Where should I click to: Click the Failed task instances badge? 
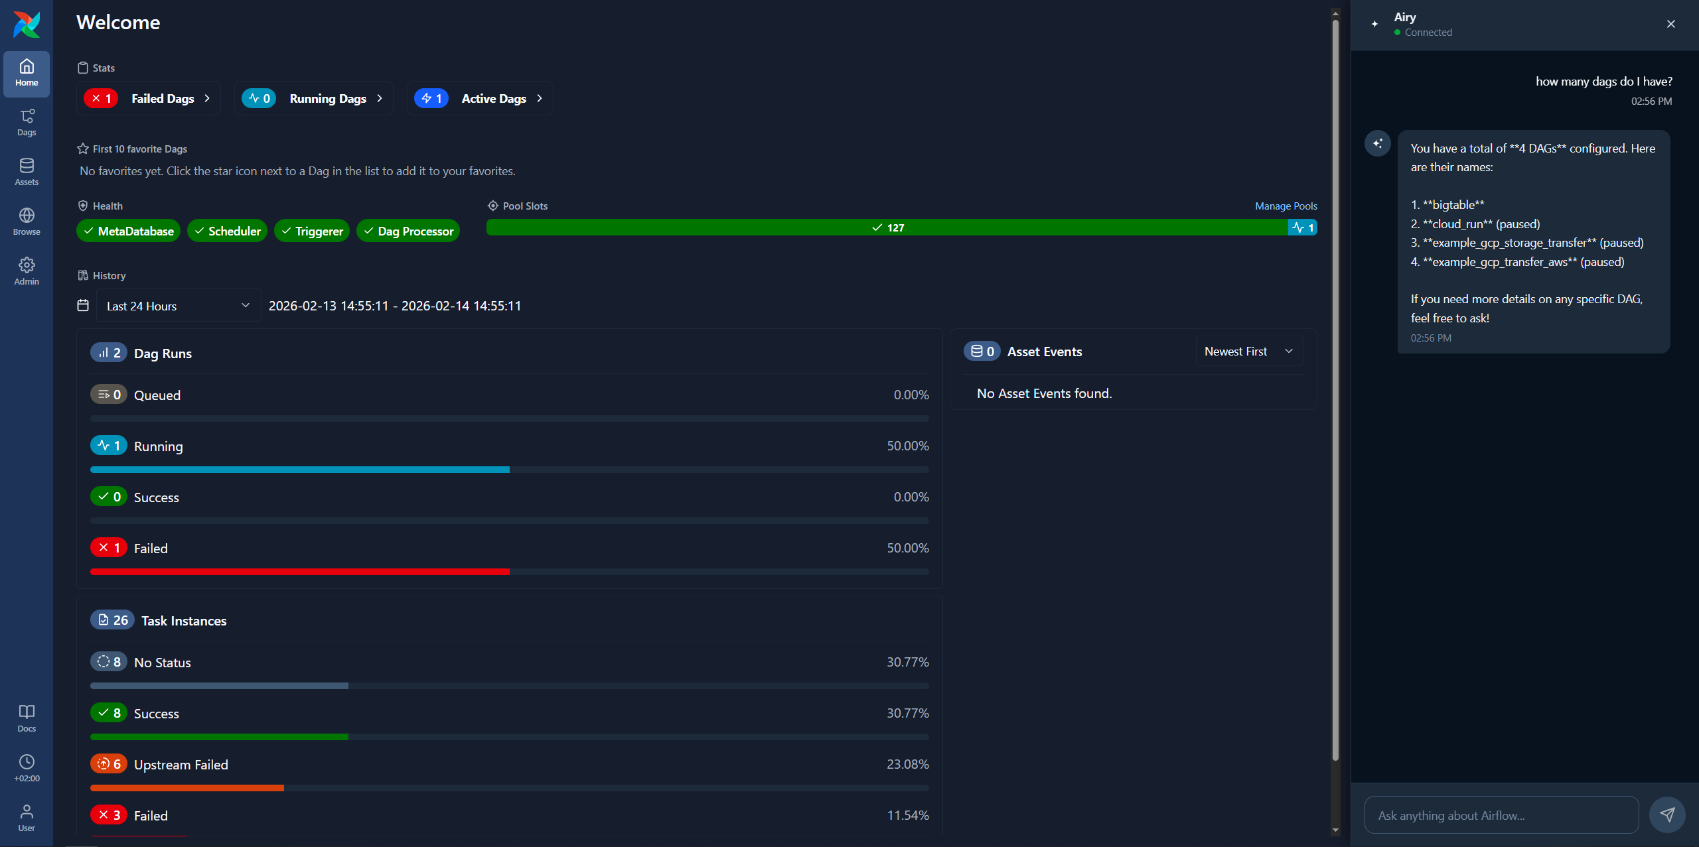[109, 815]
